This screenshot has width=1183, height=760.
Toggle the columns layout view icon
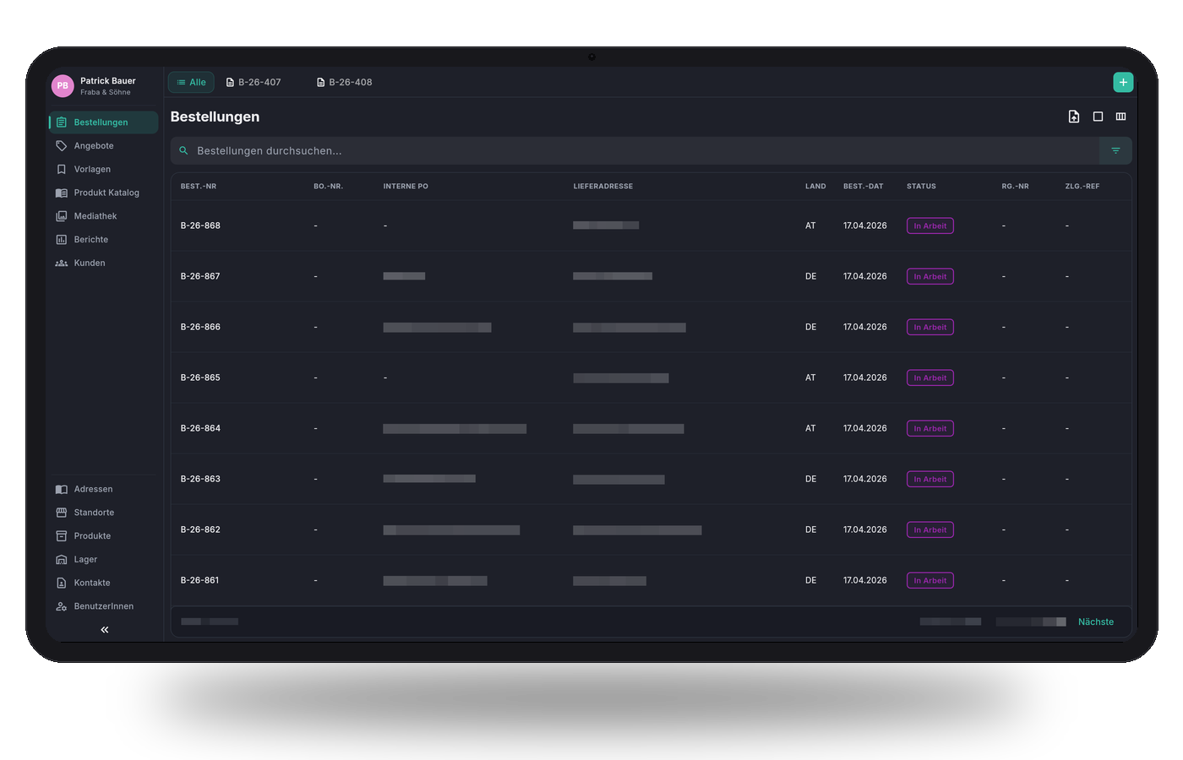1120,117
